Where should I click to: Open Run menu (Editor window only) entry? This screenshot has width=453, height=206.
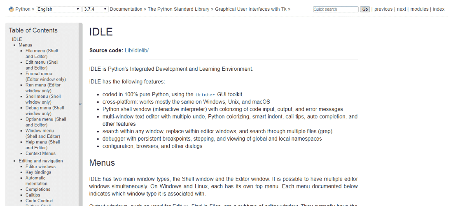point(43,88)
